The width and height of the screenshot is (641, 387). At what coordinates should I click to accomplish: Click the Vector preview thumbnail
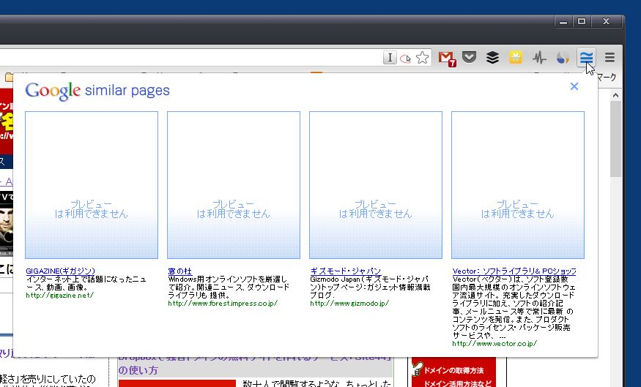517,185
